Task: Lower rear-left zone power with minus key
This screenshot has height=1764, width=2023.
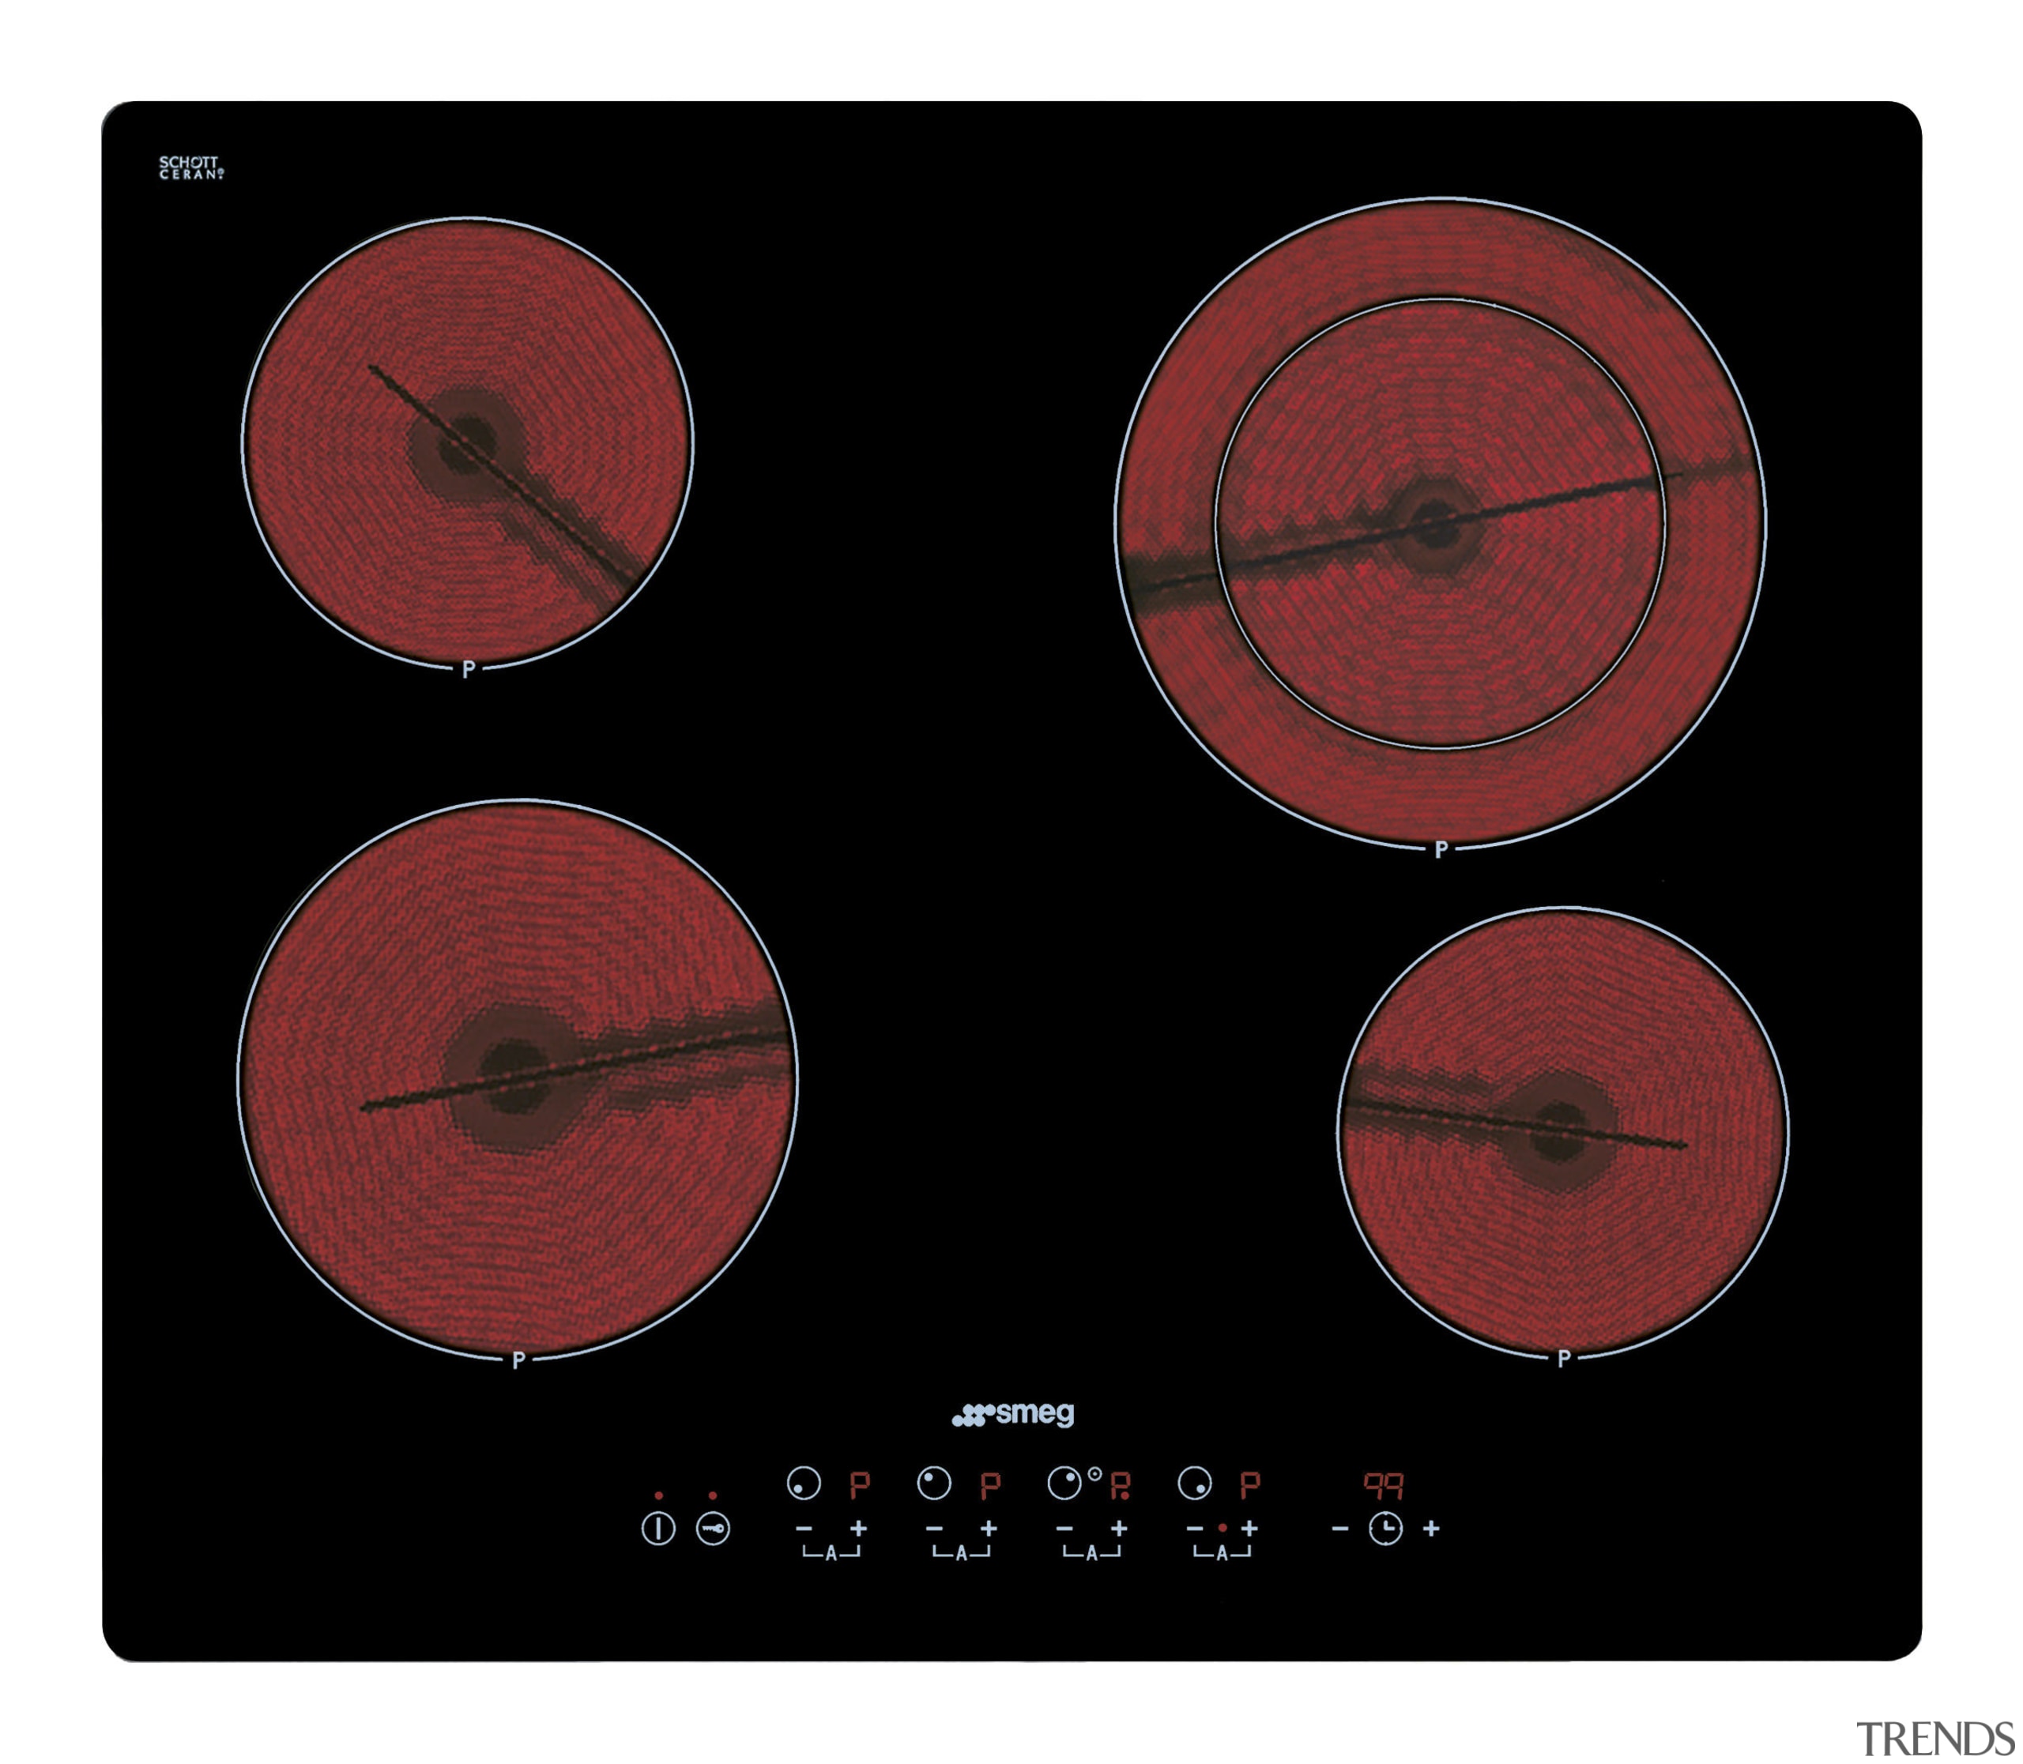Action: coord(935,1529)
